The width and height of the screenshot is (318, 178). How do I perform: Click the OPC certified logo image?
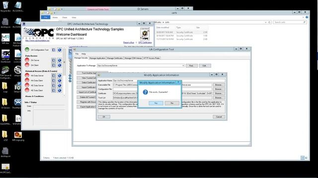click(x=145, y=34)
